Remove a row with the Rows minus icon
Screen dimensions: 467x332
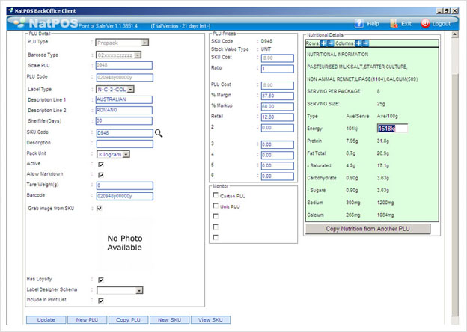[x=330, y=43]
